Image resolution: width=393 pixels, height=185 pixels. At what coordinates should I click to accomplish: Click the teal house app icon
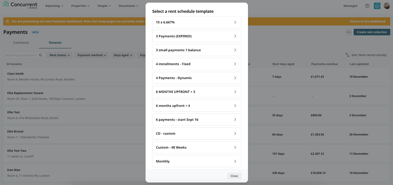coord(377,6)
